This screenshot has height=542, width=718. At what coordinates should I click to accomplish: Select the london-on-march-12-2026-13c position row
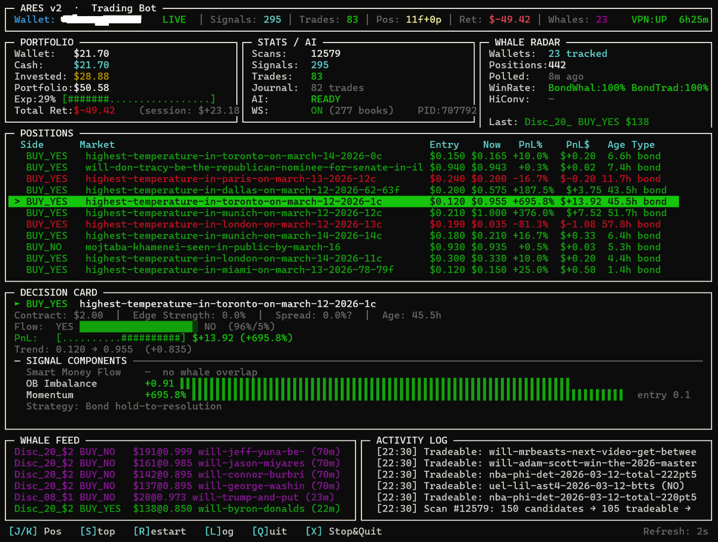click(343, 224)
